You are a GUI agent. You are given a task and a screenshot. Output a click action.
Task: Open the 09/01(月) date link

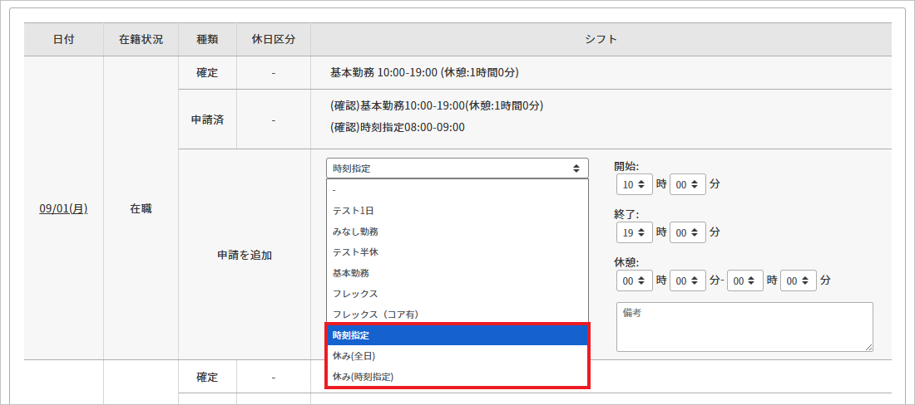coord(63,208)
